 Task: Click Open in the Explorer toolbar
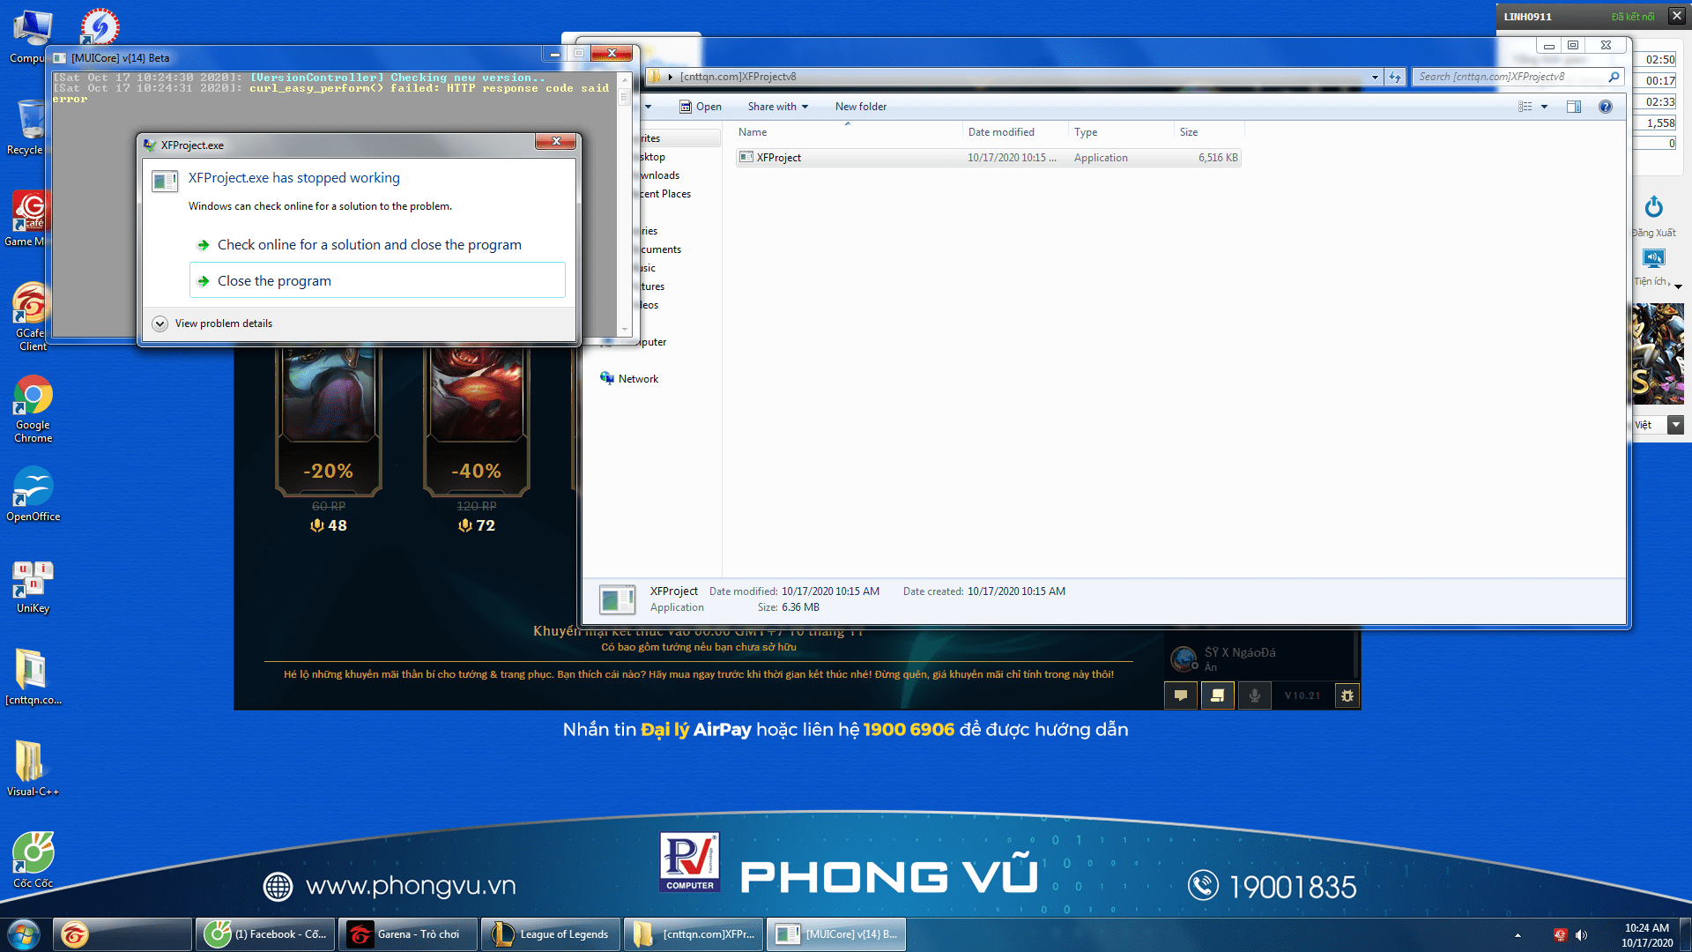click(x=701, y=107)
